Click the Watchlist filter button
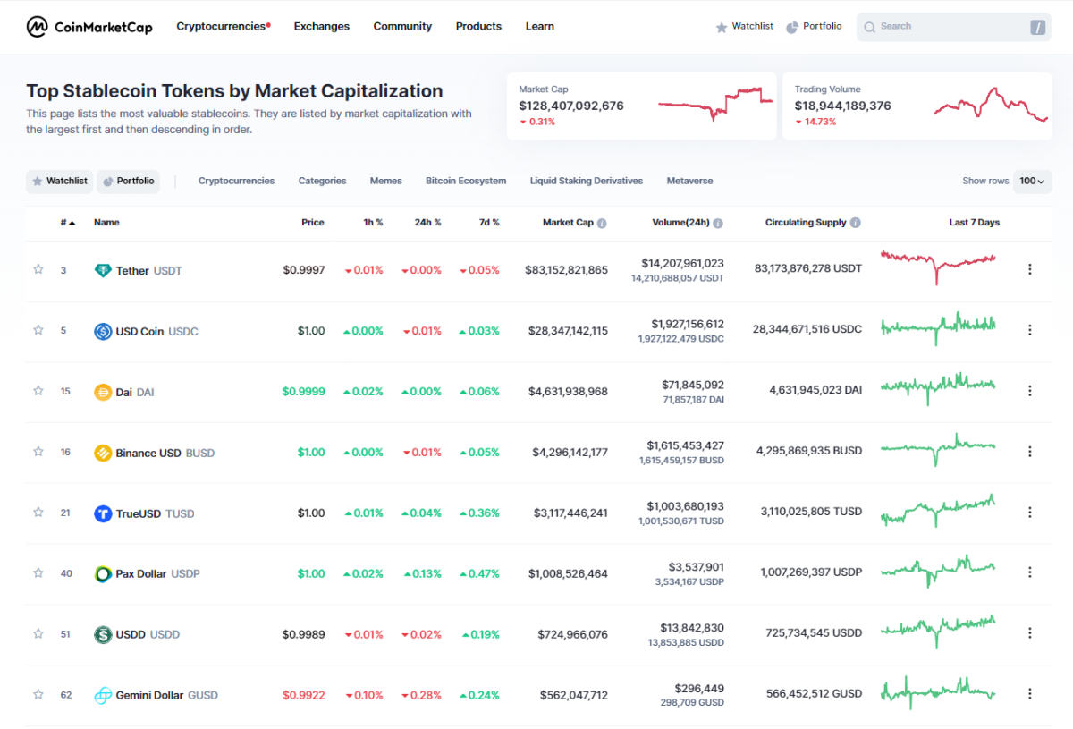This screenshot has width=1073, height=729. [59, 182]
